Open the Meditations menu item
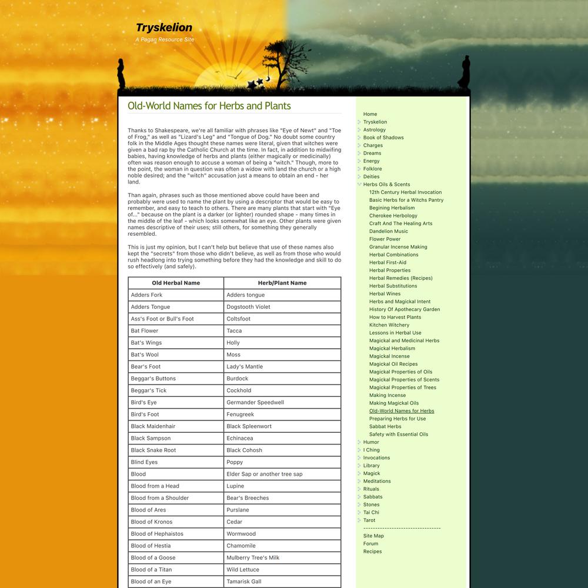This screenshot has width=588, height=588. [x=377, y=481]
